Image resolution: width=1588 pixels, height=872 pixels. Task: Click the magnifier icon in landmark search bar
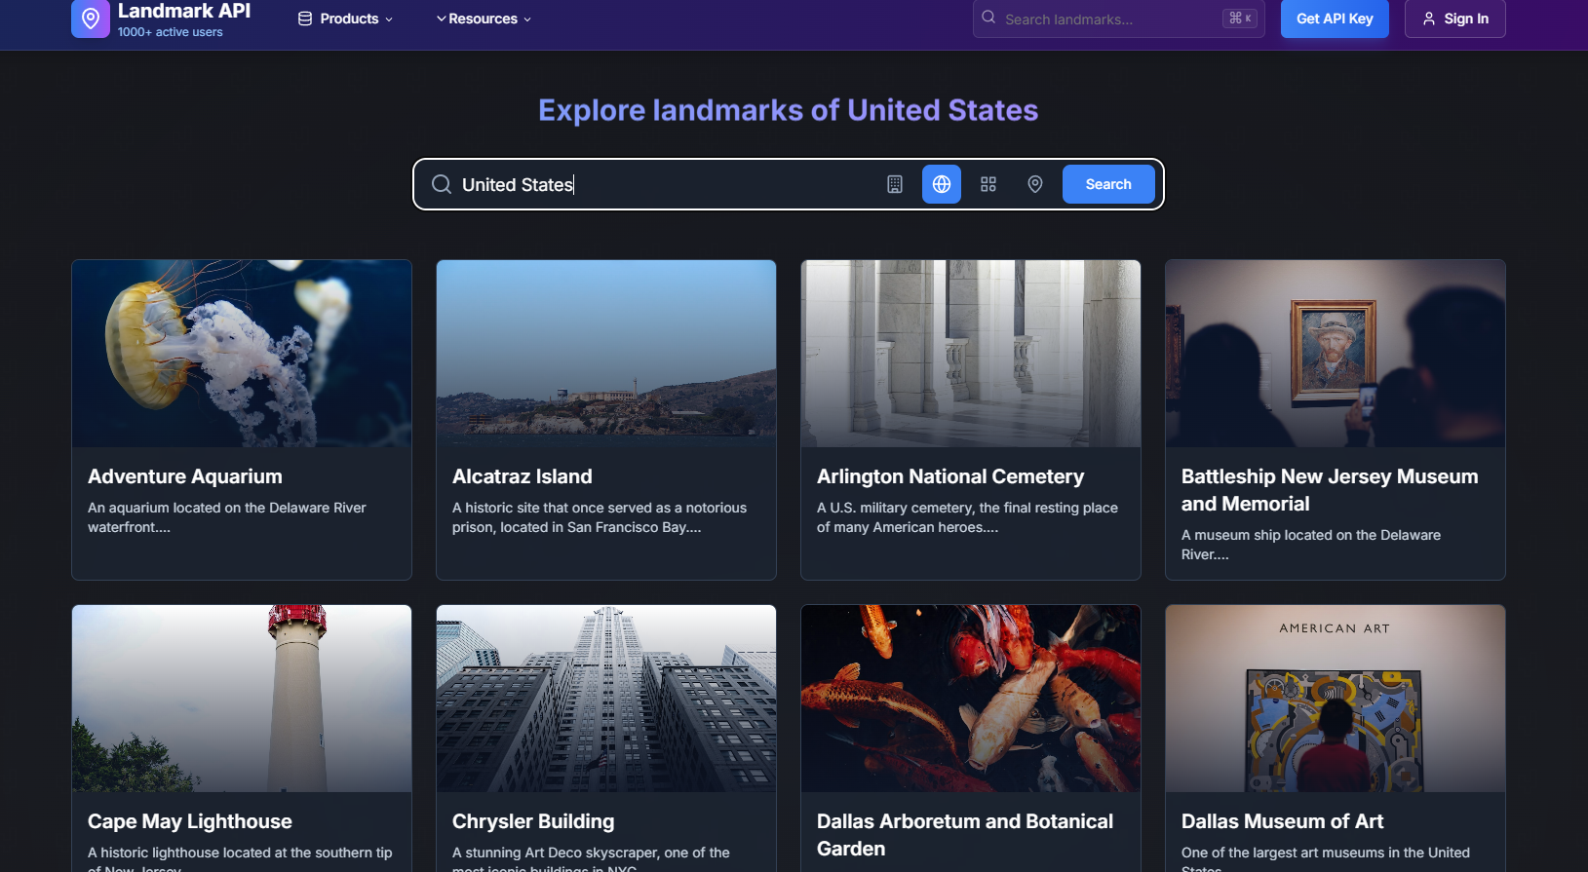pos(442,184)
